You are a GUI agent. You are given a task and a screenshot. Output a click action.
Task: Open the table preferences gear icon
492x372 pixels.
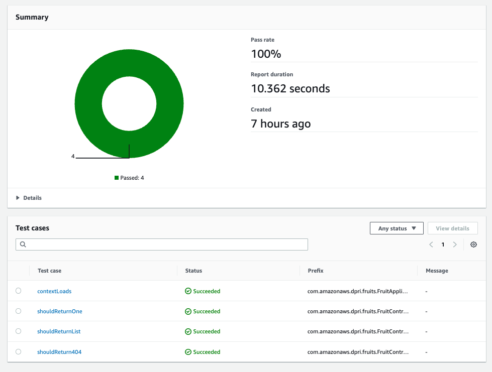click(x=473, y=244)
